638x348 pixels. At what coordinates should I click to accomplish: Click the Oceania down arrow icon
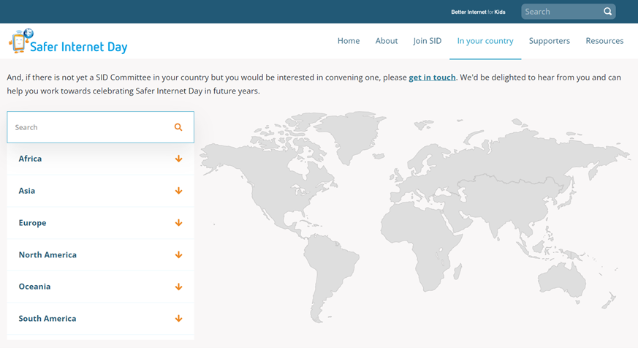click(x=178, y=287)
